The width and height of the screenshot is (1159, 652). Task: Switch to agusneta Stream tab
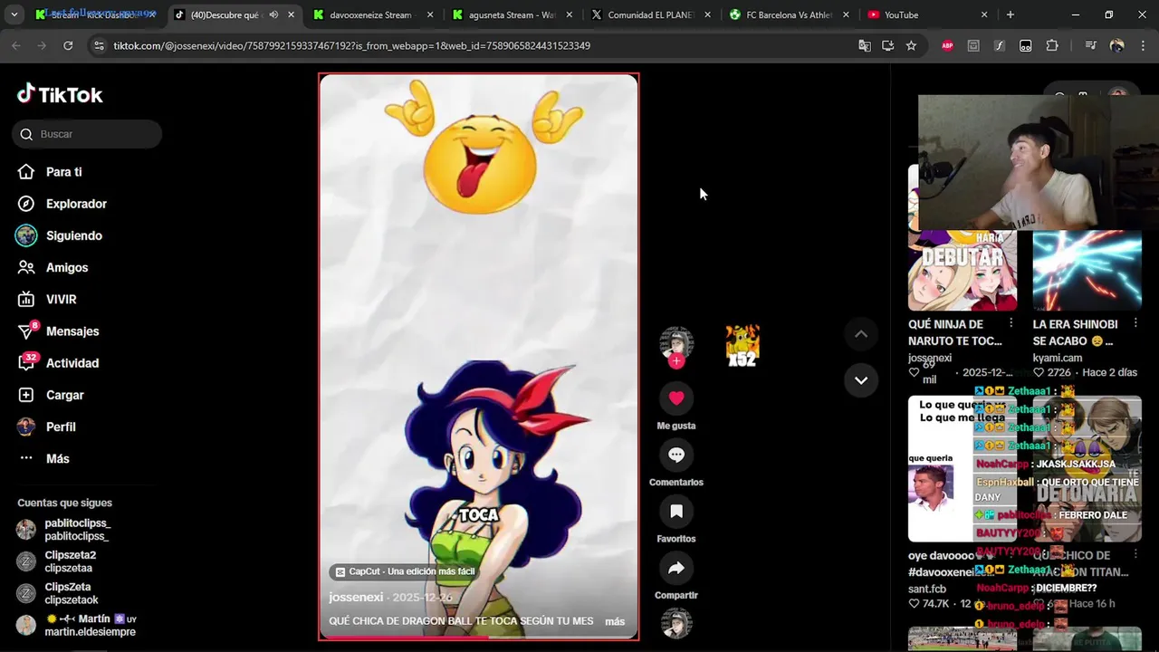[511, 14]
